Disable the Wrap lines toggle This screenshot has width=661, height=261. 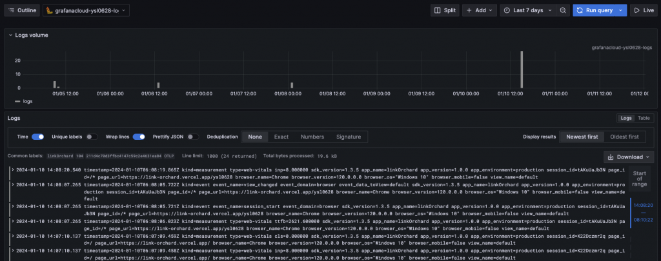pyautogui.click(x=139, y=137)
